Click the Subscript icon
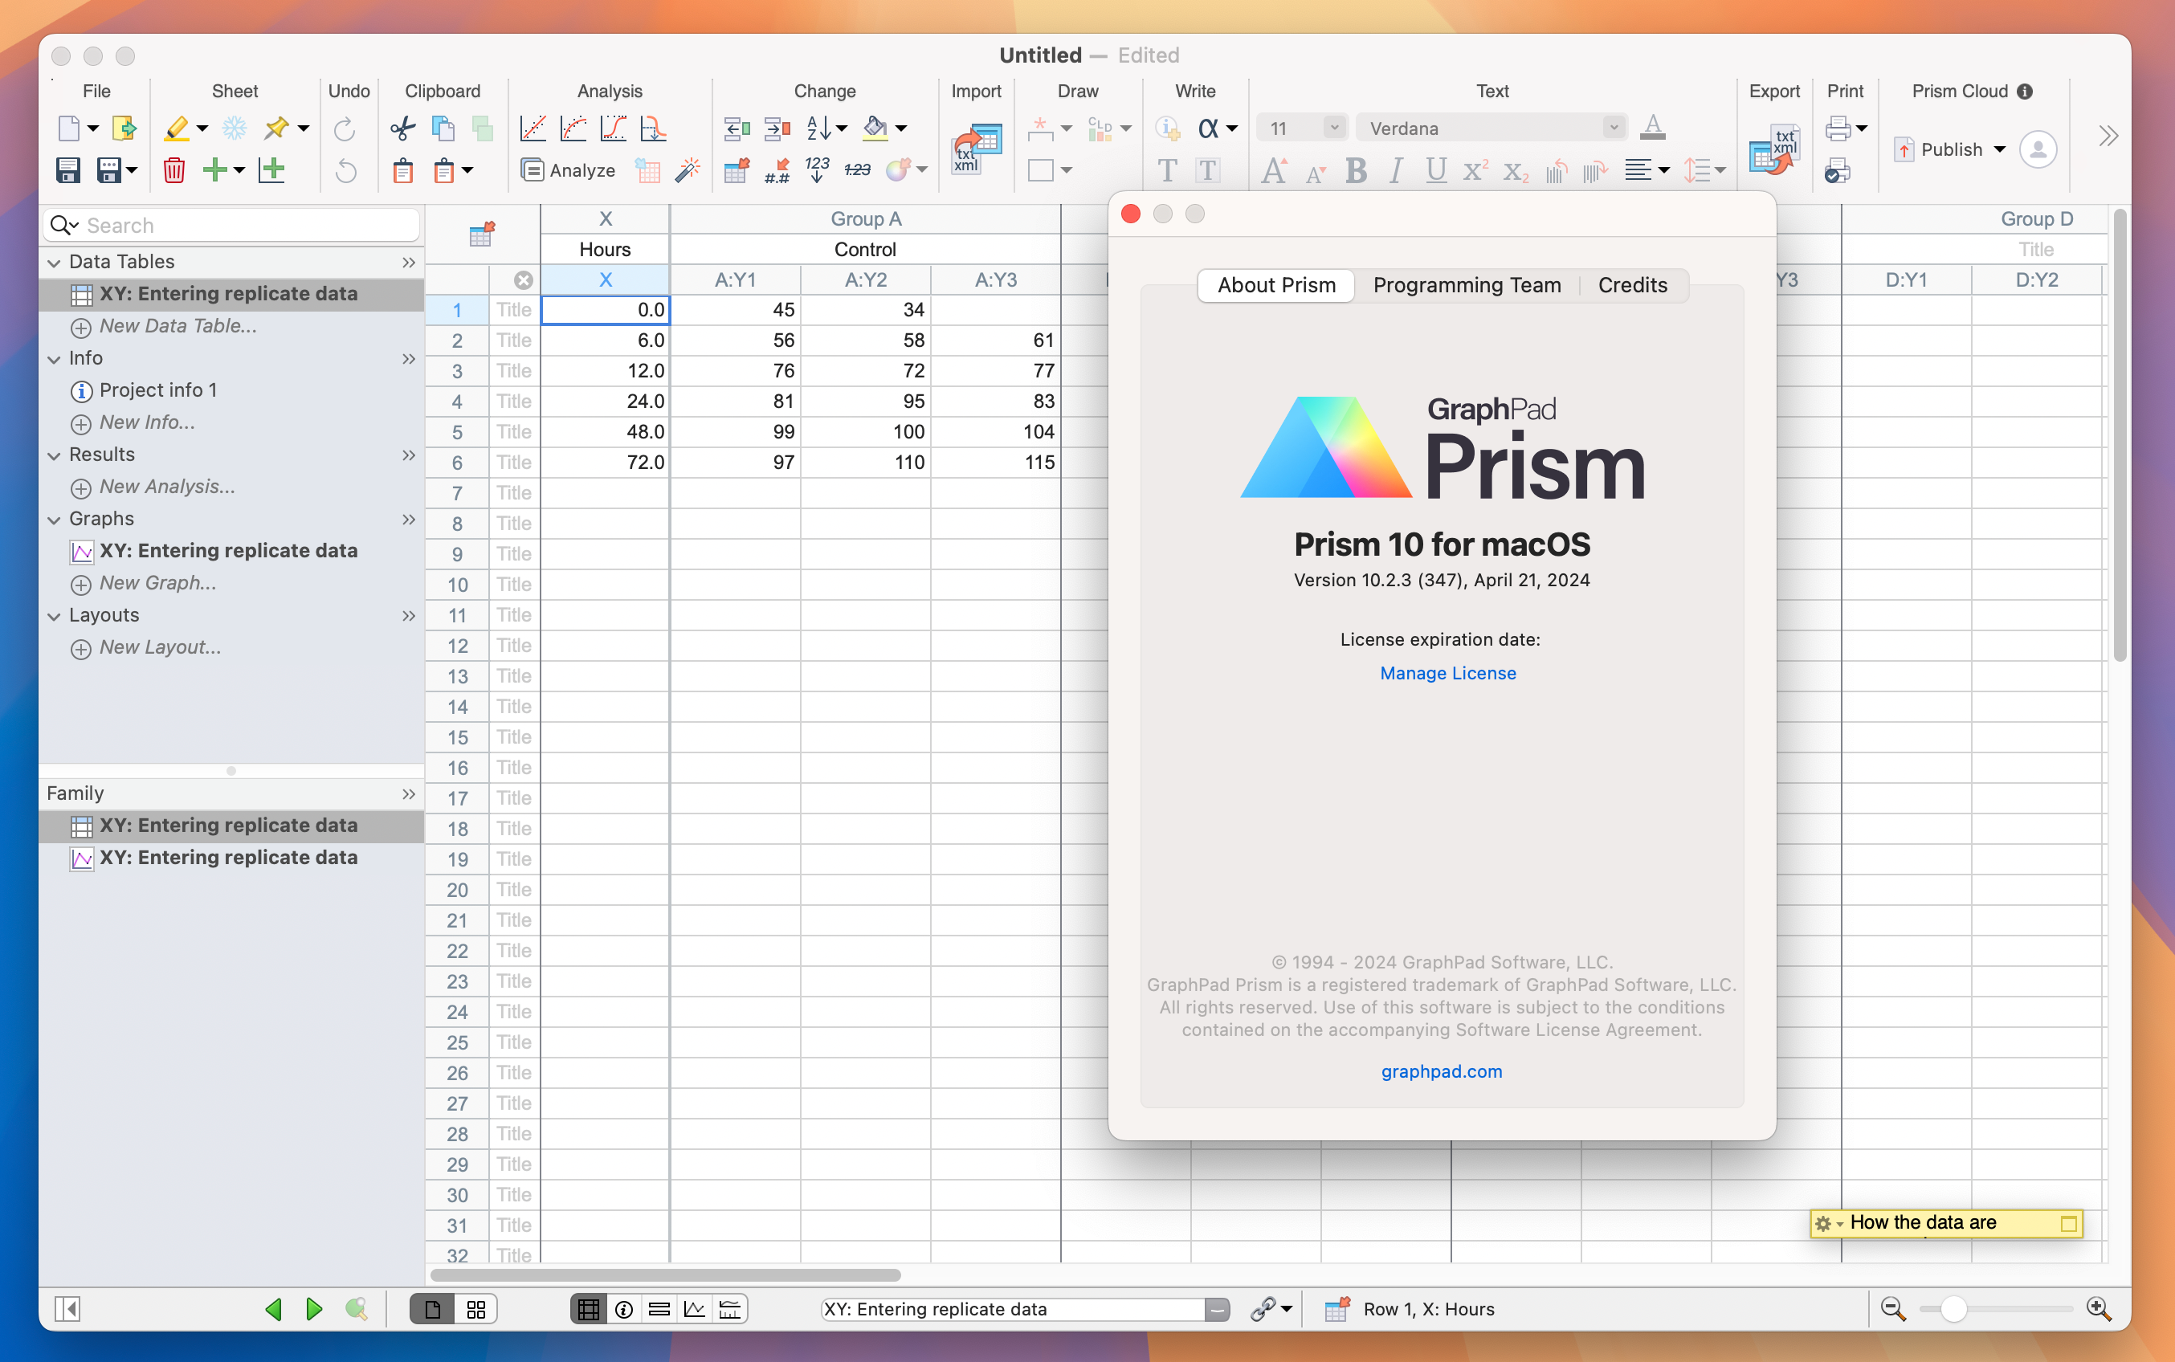This screenshot has width=2175, height=1362. 1516,169
